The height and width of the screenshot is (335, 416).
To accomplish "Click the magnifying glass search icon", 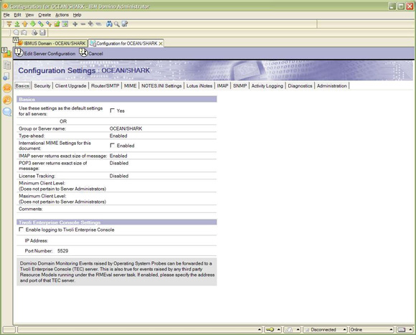I will [x=117, y=24].
